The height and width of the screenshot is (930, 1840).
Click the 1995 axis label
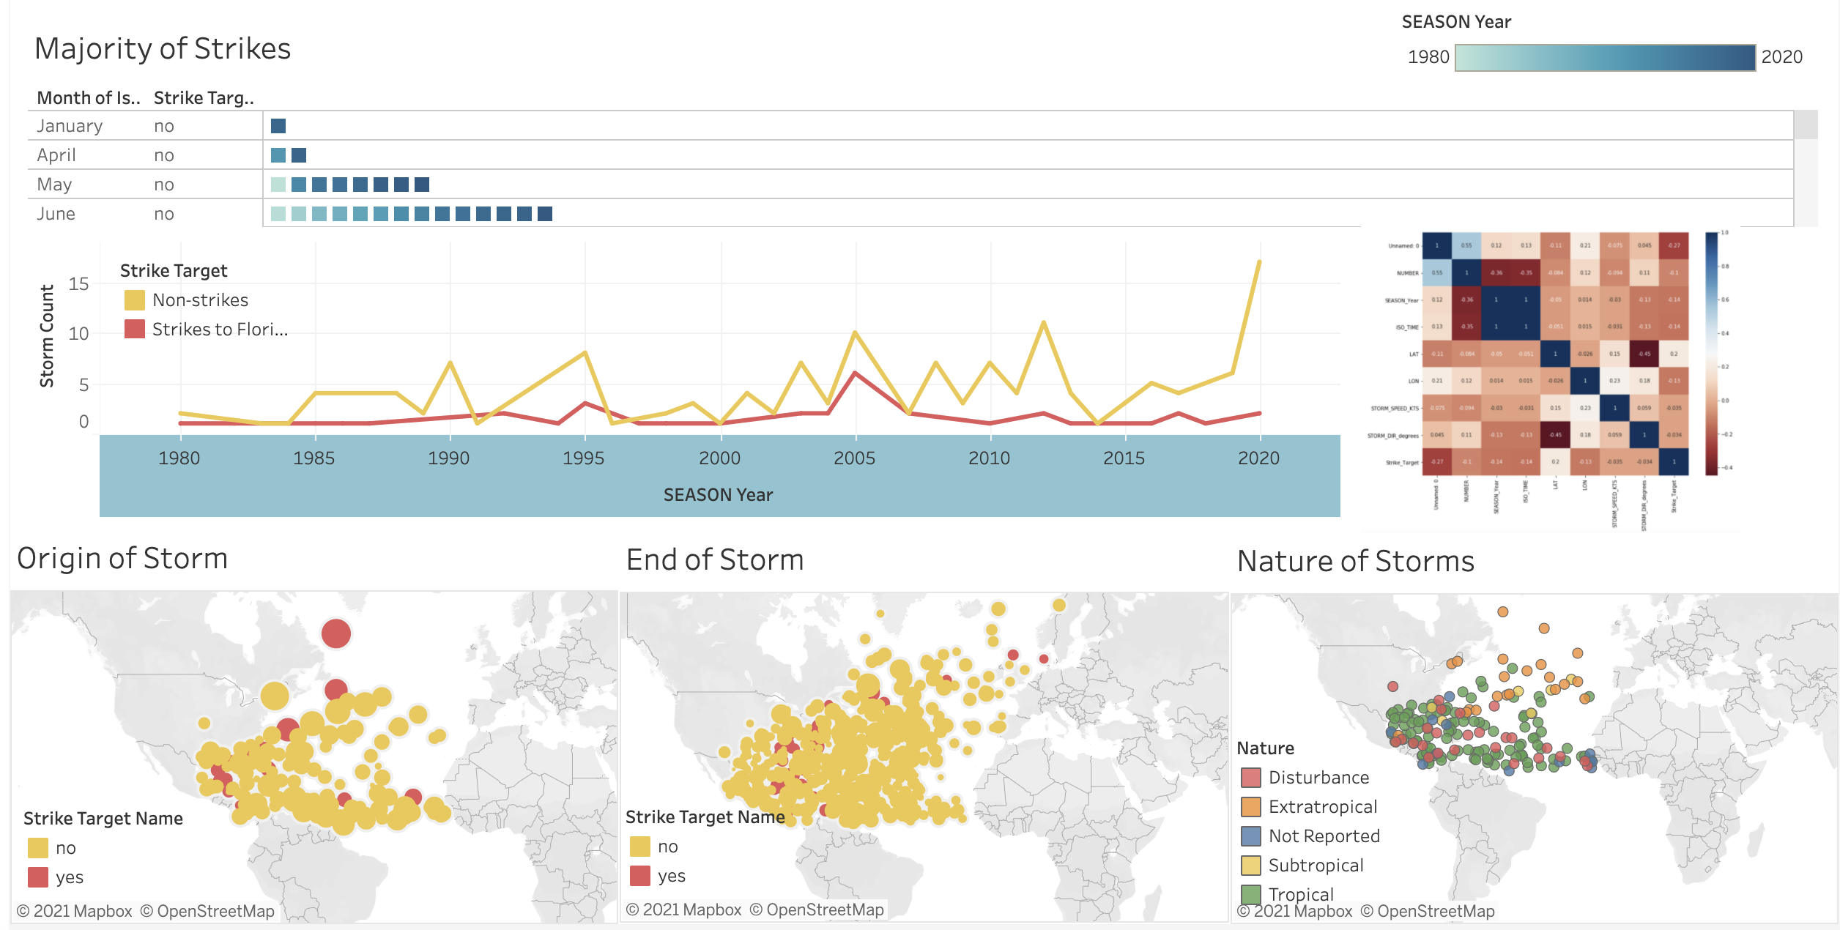pos(584,458)
